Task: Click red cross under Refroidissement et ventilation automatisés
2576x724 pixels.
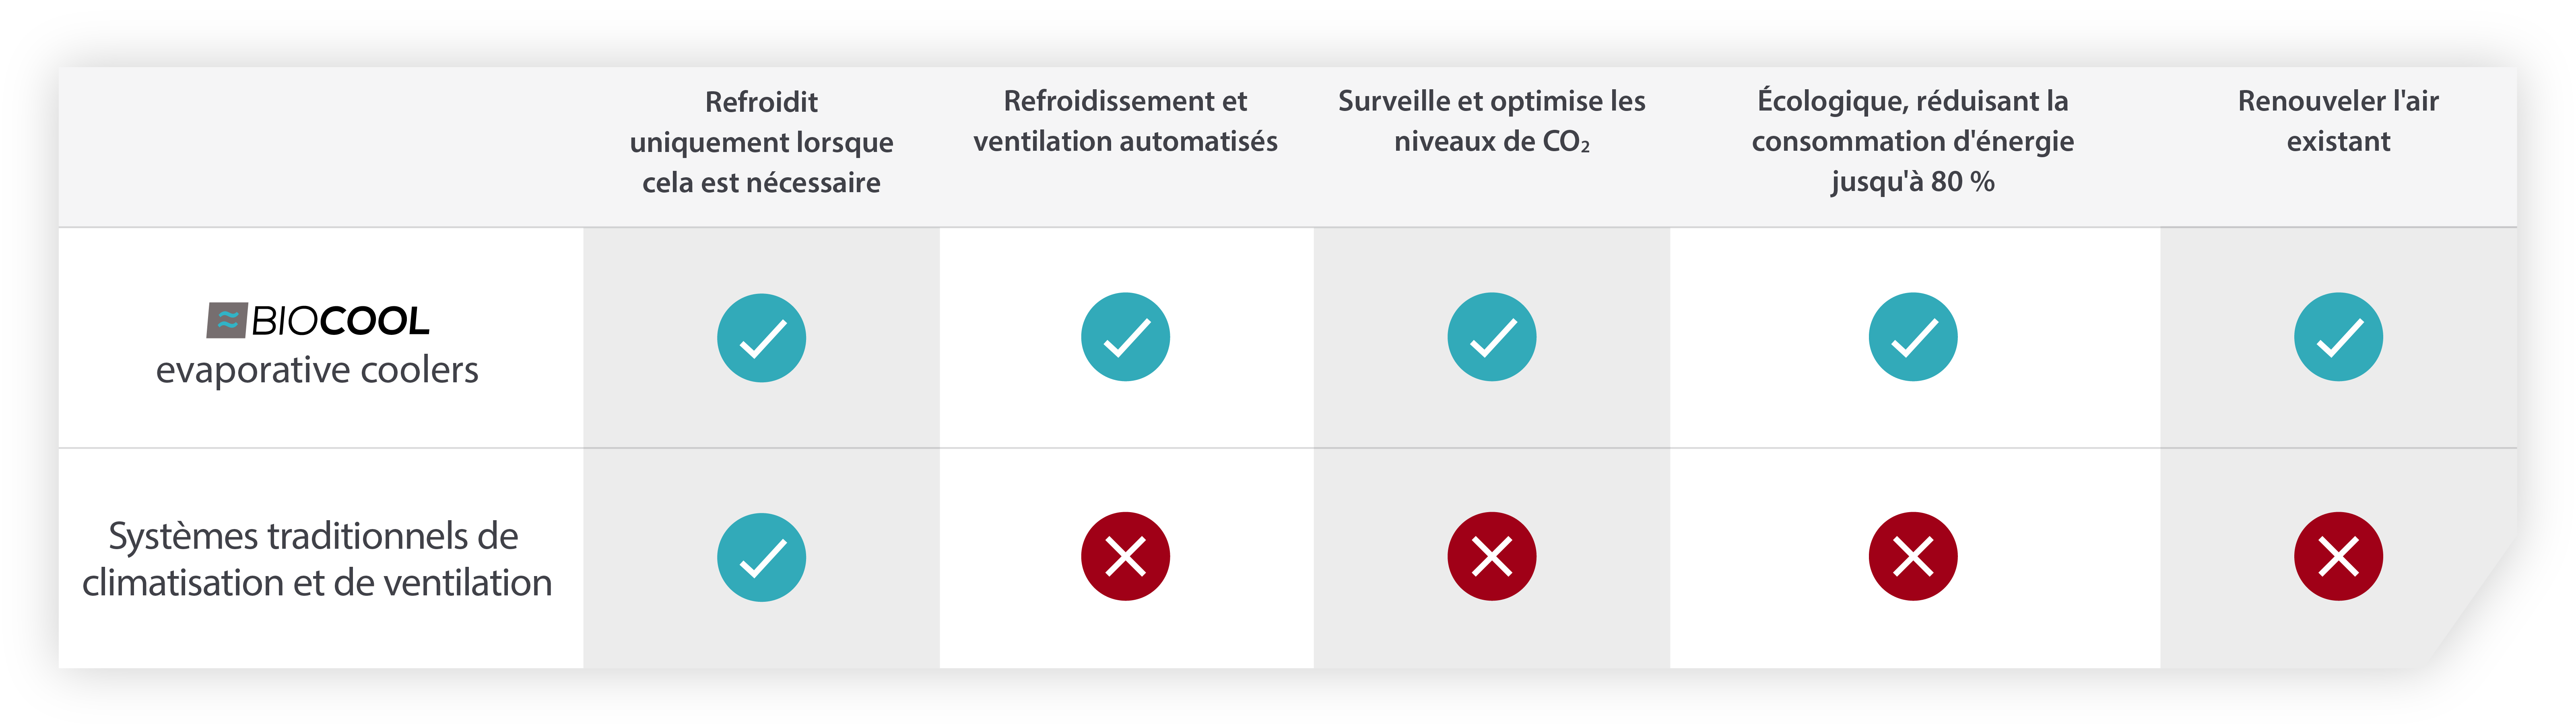Action: [1125, 556]
